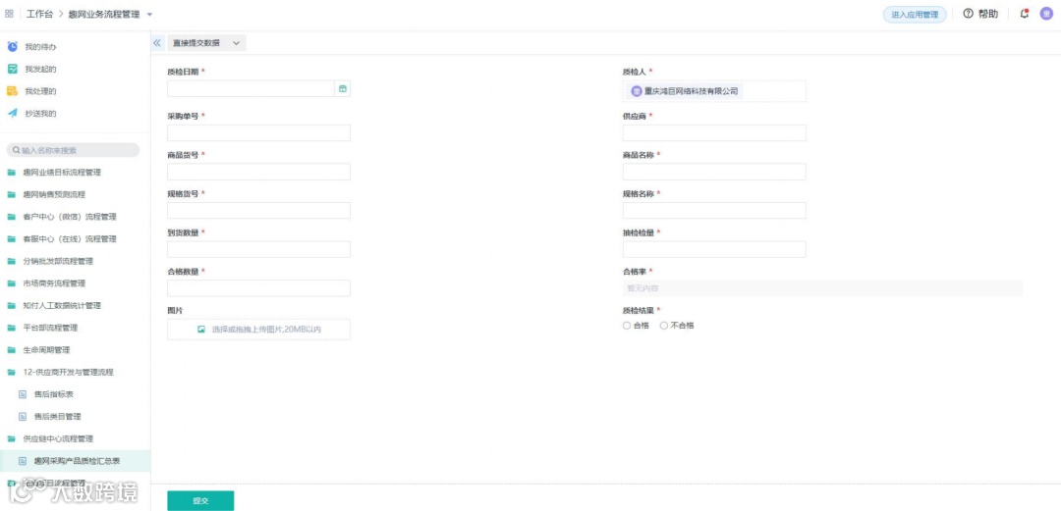Viewport: 1061px width, 511px height.
Task: Click the 抽检检量 input field
Action: pyautogui.click(x=714, y=249)
